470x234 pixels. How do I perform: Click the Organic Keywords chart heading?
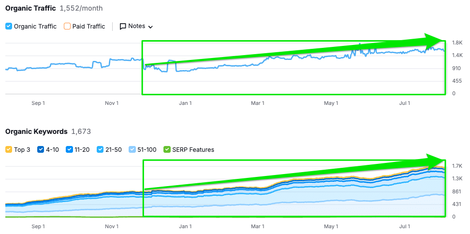[x=36, y=132]
